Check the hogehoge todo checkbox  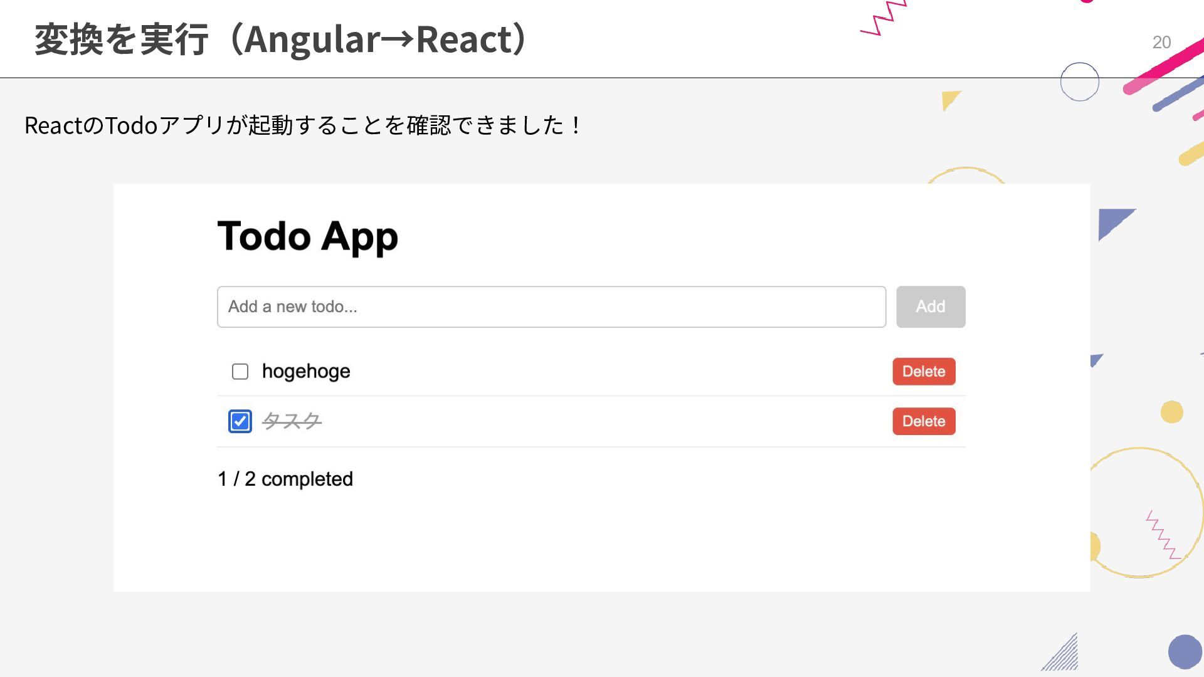[240, 372]
